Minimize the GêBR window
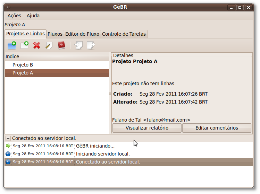 pyautogui.click(x=231, y=8)
